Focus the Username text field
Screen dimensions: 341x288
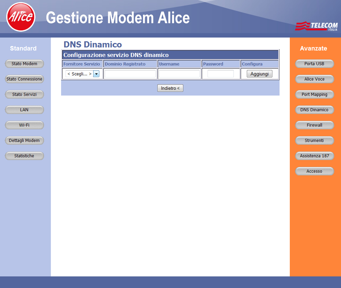click(179, 74)
